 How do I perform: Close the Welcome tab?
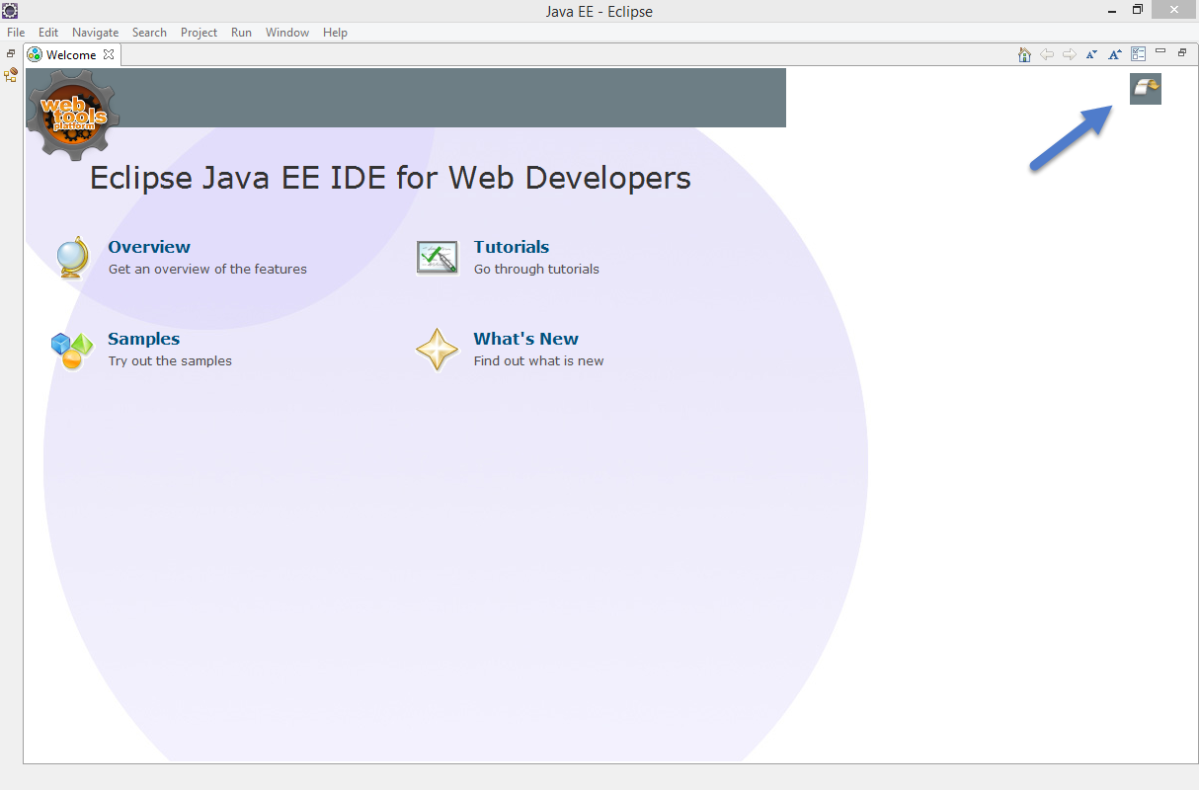click(x=109, y=54)
